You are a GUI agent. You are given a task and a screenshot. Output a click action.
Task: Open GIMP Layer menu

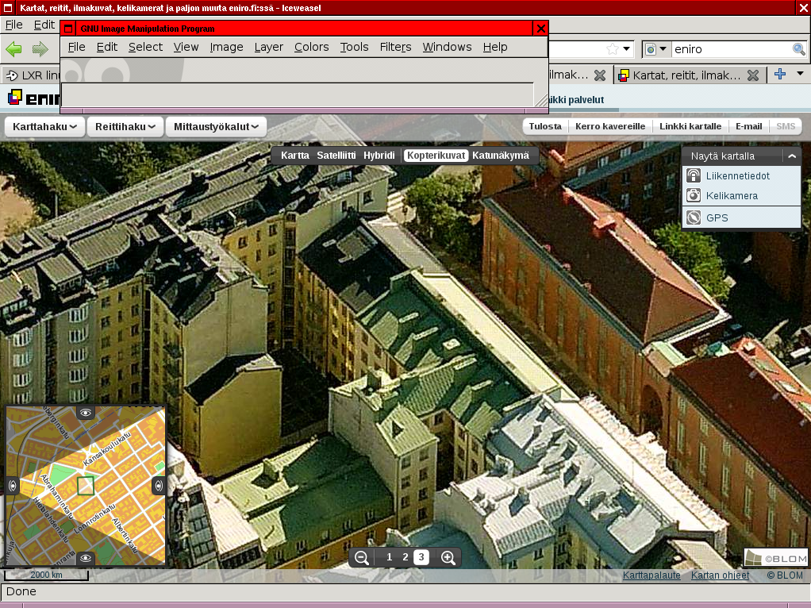tap(268, 47)
